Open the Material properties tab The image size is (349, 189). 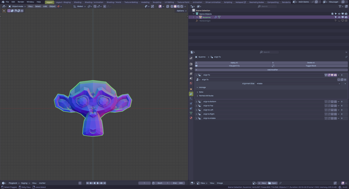(191, 118)
